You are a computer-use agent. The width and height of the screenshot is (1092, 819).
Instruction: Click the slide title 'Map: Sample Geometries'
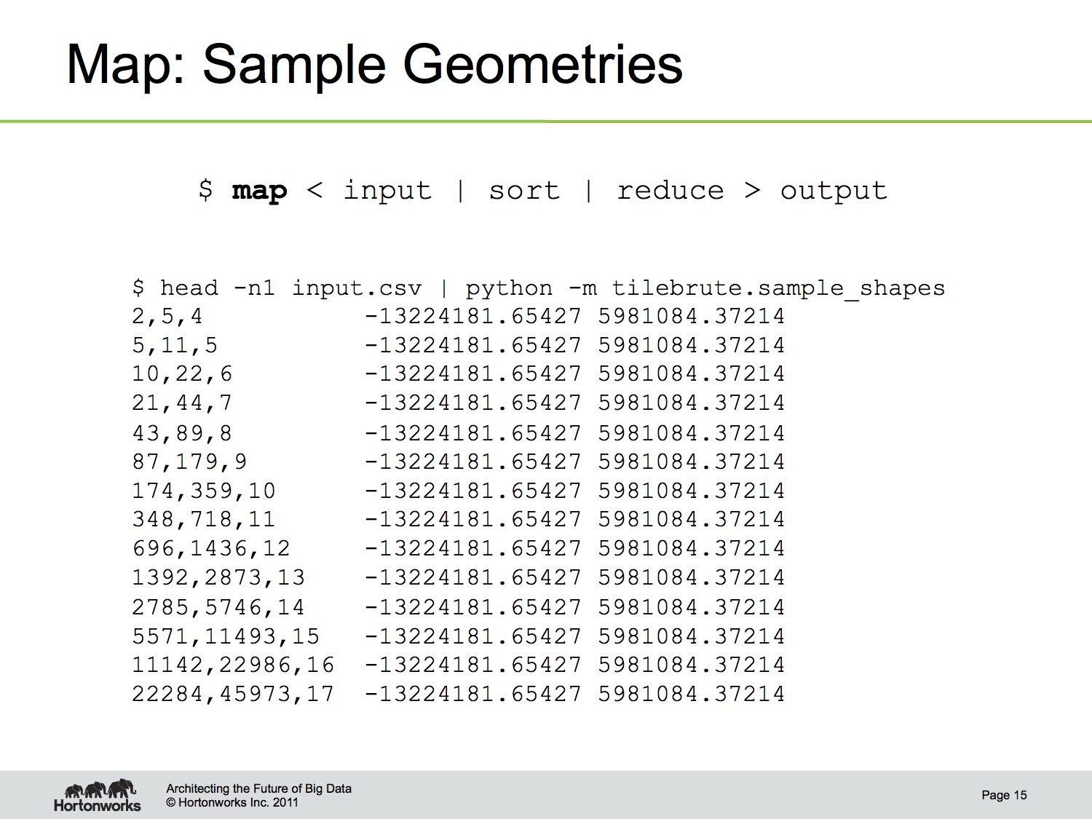[375, 65]
